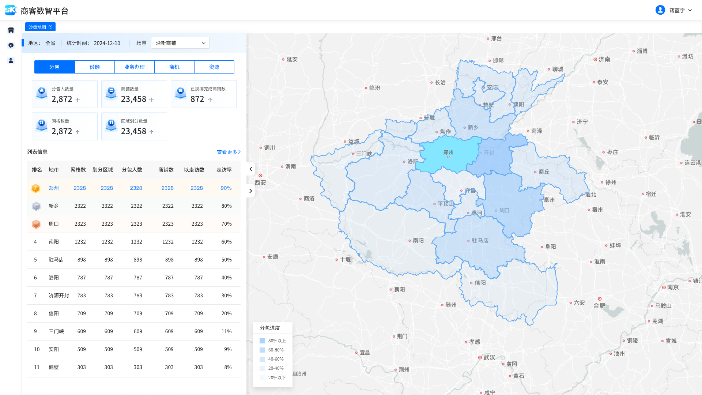
Task: Click the user profile sidebar icon
Action: (x=11, y=61)
